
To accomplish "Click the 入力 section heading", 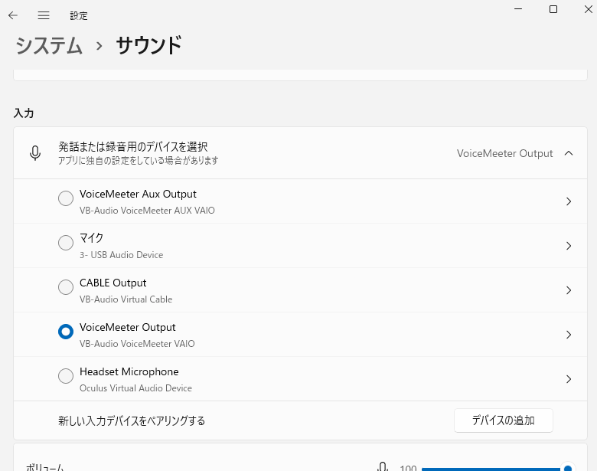I will point(24,113).
